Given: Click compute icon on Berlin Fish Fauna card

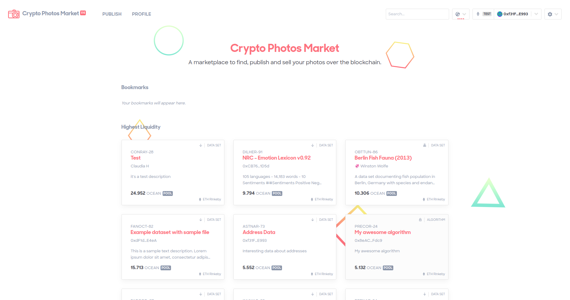Looking at the screenshot, I should click(424, 145).
